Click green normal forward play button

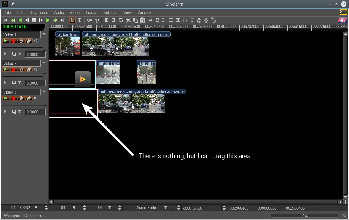[48, 20]
